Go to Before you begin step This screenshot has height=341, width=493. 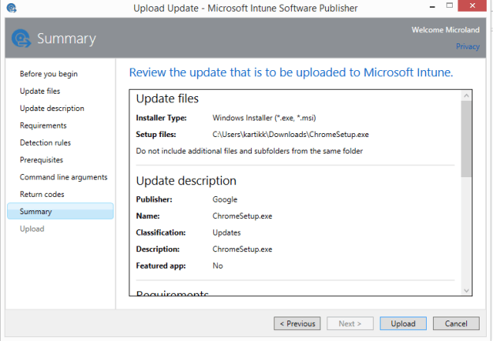point(48,74)
